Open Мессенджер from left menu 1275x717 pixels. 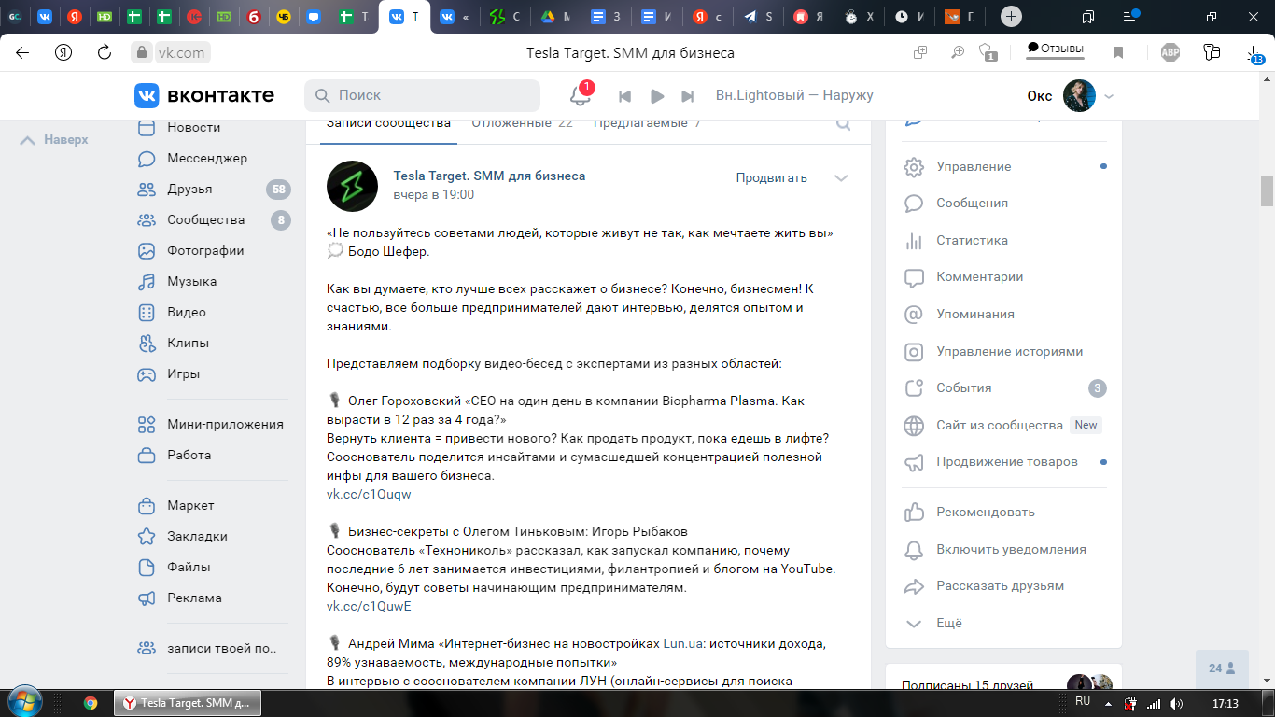pos(207,158)
